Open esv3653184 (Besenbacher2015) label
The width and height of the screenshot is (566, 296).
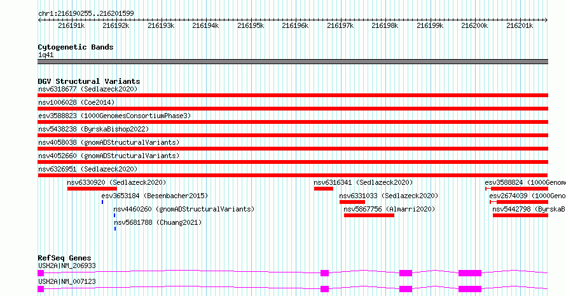coord(155,196)
